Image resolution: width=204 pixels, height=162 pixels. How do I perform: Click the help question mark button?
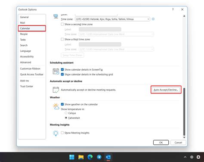tap(173, 9)
